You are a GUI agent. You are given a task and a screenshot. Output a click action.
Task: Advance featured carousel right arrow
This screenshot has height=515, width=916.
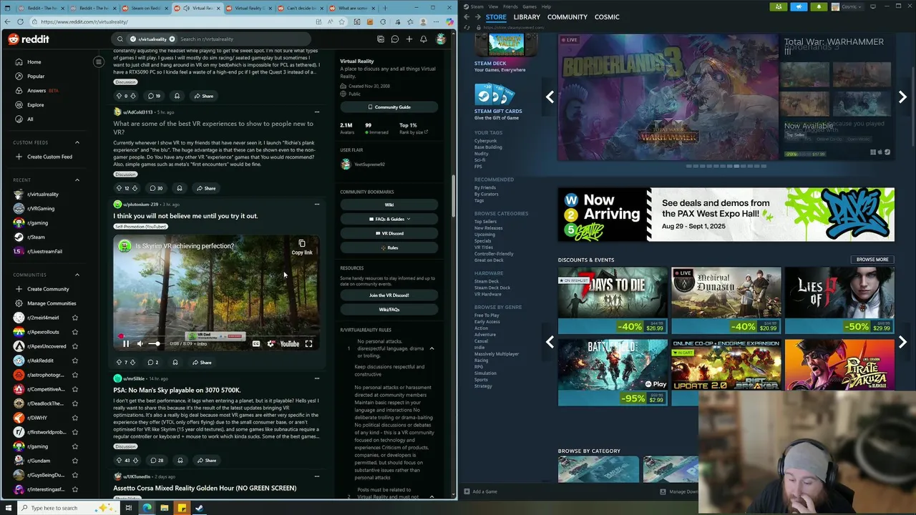click(x=902, y=97)
